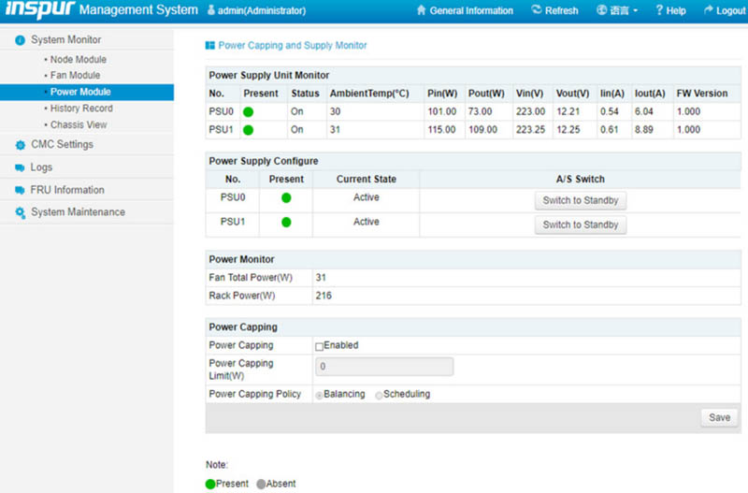Screen dimensions: 748x493
Task: Click the Power Capping Limit input field
Action: [383, 367]
